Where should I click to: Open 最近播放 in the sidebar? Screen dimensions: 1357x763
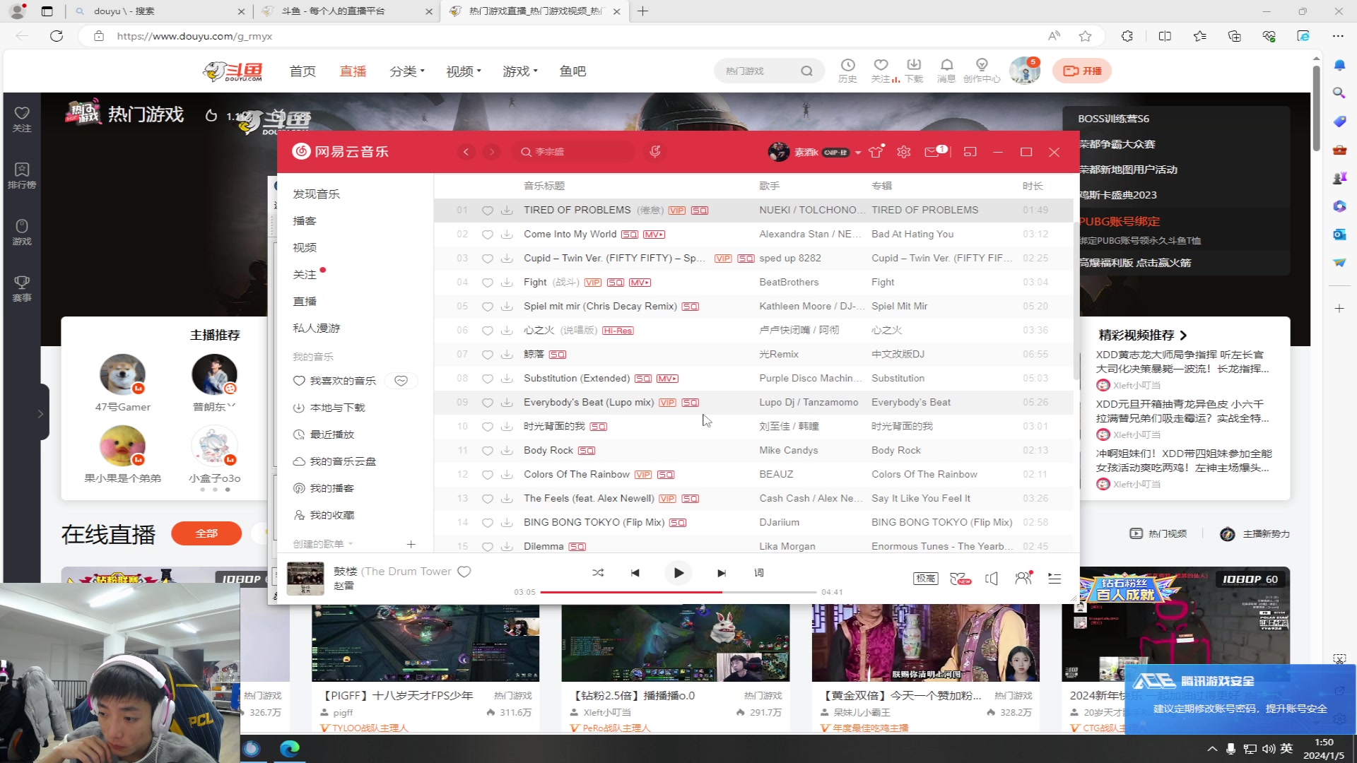[x=324, y=434]
